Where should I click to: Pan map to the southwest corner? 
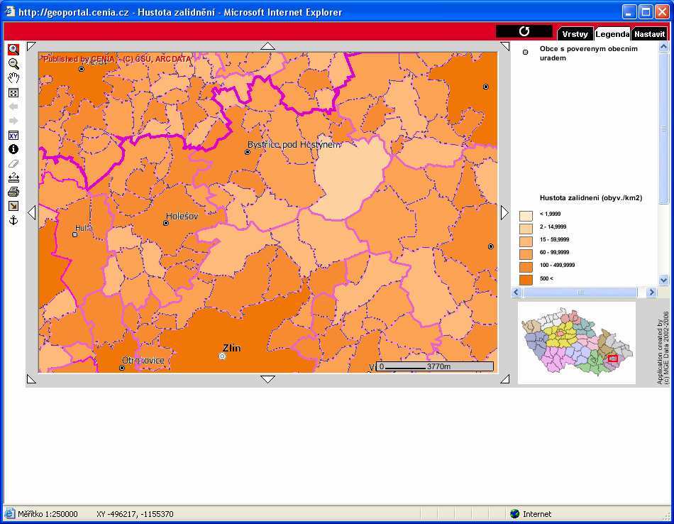point(31,379)
